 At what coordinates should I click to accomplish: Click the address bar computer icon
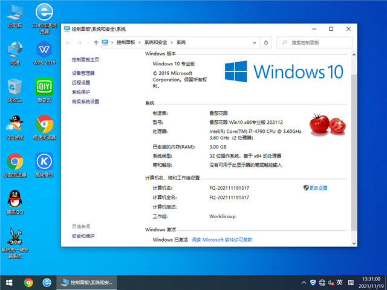coord(105,42)
